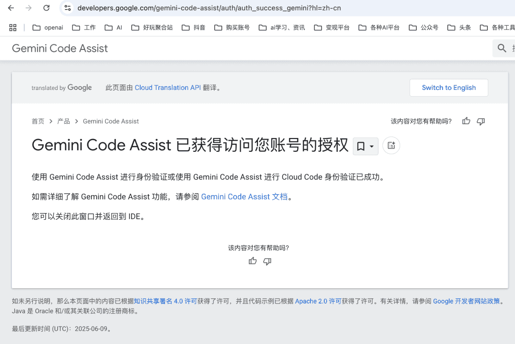Reload the page with refresh icon
The image size is (515, 344).
pyautogui.click(x=46, y=8)
